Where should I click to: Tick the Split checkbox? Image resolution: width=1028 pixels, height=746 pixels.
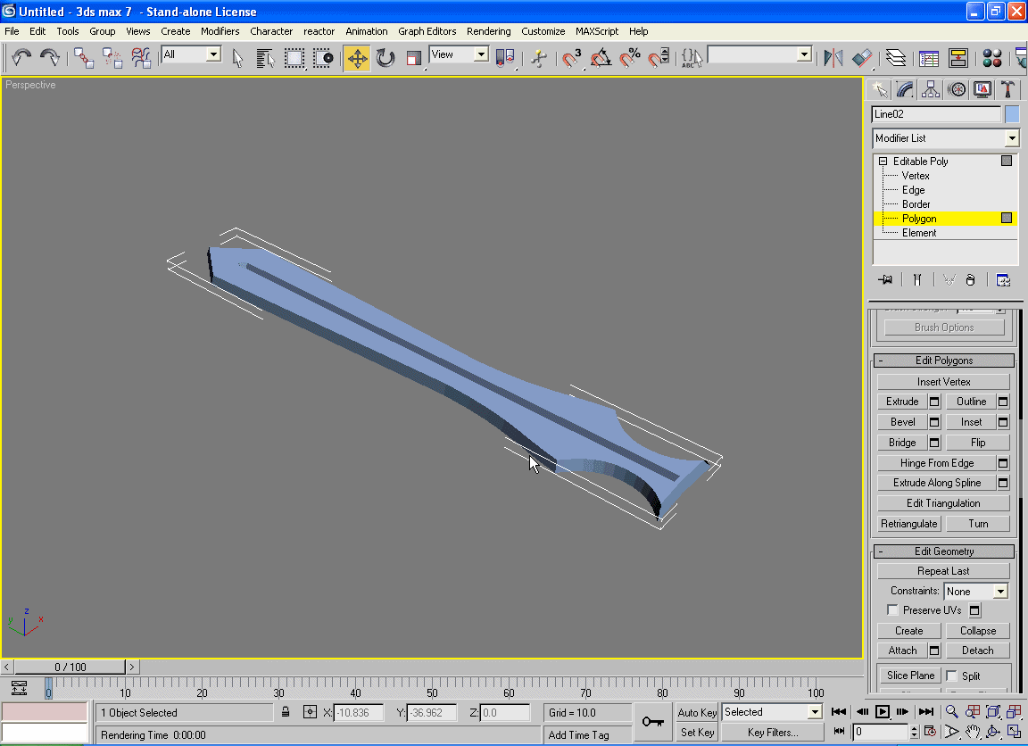click(x=952, y=676)
